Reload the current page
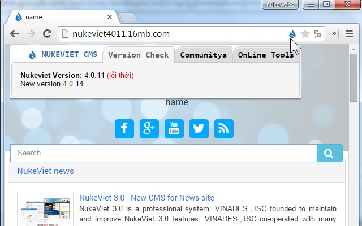 pyautogui.click(x=48, y=34)
